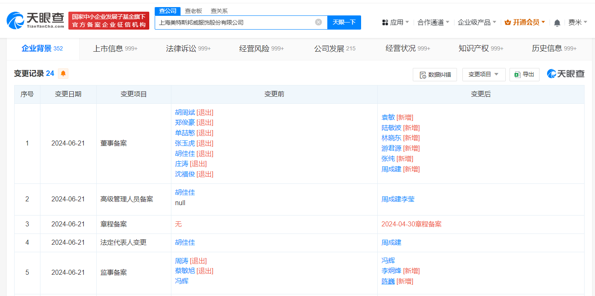595x296 pixels.
Task: Click the official credit agency red banner
Action: click(109, 21)
